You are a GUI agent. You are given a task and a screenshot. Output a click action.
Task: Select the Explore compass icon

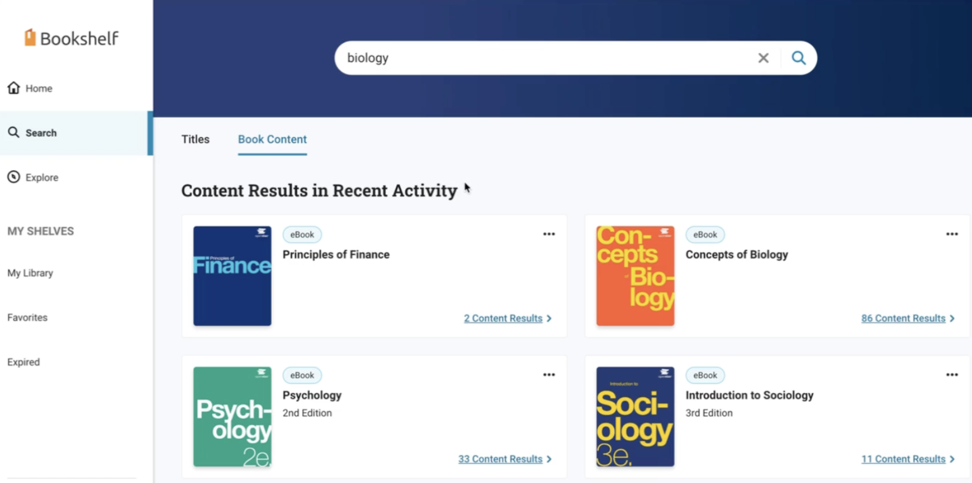[x=14, y=177]
